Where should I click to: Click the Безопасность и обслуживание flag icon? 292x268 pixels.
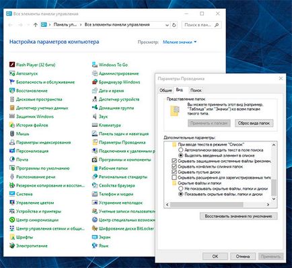coord(12,82)
